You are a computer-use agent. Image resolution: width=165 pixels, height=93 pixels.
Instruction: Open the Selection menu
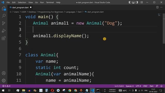[x=22, y=2]
